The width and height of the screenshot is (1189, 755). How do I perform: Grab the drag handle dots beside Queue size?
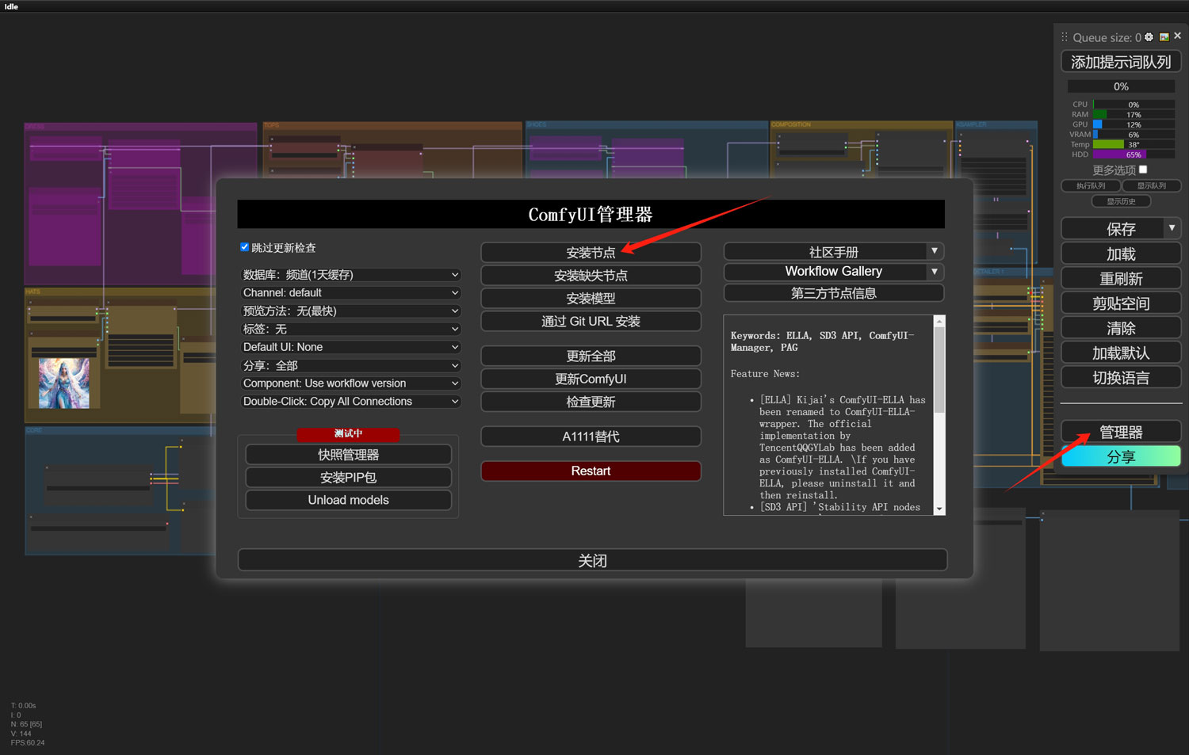[x=1065, y=37]
